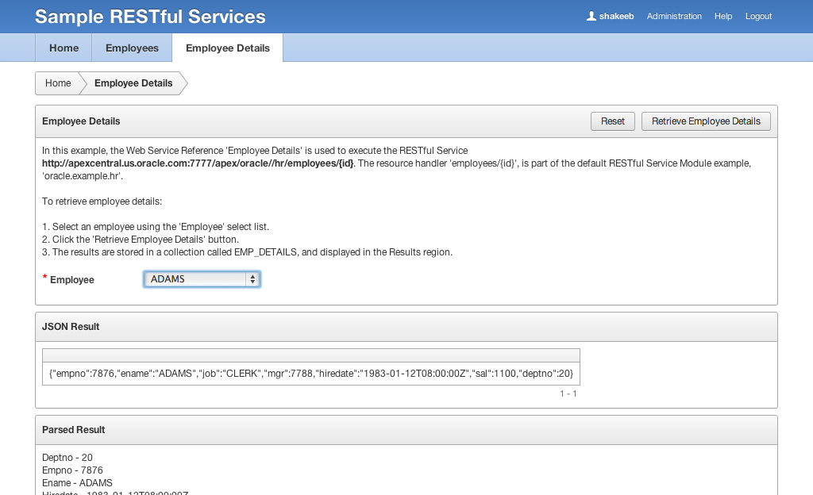Viewport: 813px width, 495px height.
Task: Log out using the Logout link
Action: (758, 16)
